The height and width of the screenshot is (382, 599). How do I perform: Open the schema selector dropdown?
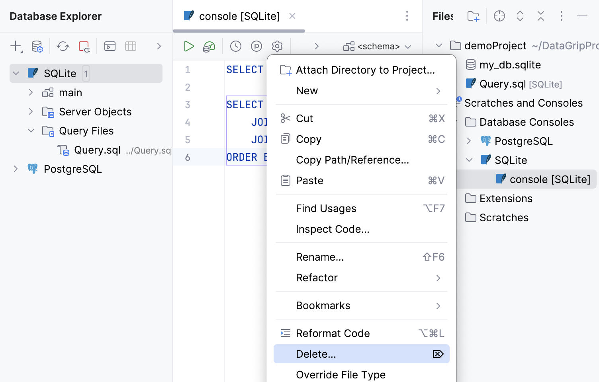[376, 46]
